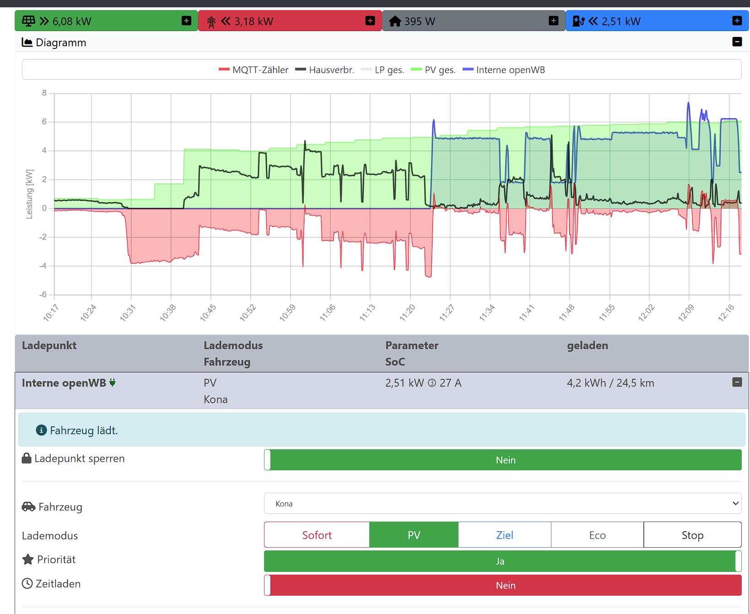
Task: Click the house consumption icon
Action: [x=395, y=22]
